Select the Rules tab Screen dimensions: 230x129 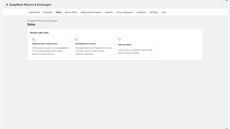point(59,12)
